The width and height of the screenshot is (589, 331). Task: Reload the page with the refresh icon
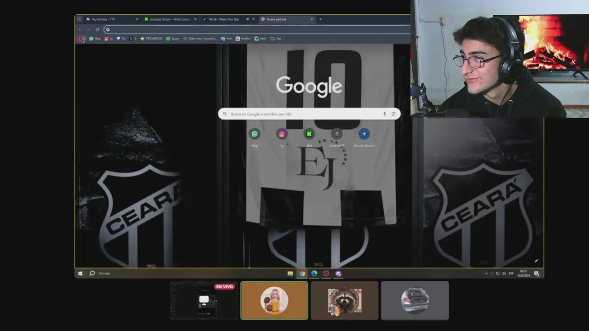(97, 29)
